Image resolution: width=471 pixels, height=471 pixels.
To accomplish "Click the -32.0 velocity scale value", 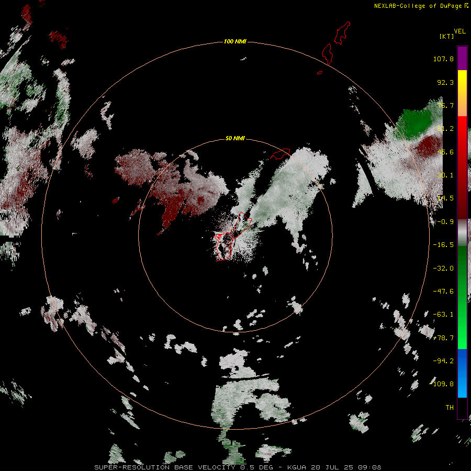I will (443, 268).
